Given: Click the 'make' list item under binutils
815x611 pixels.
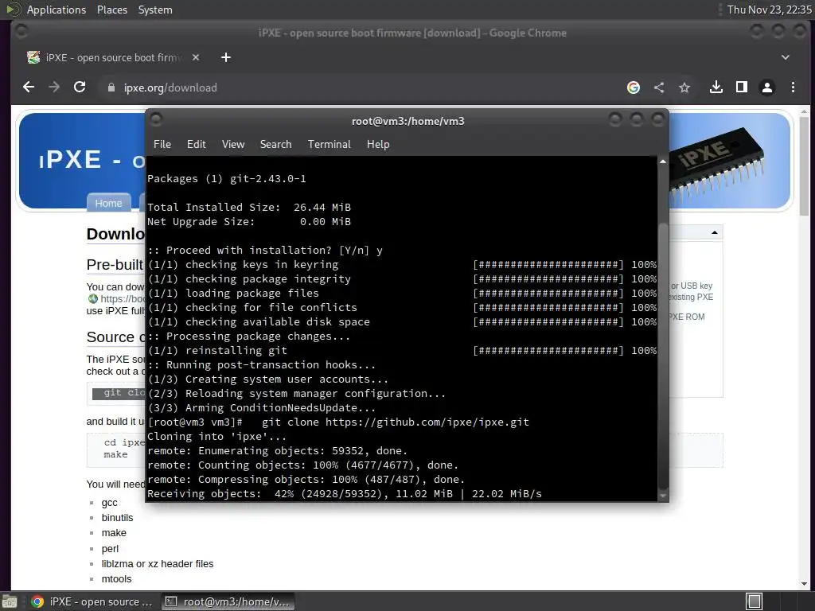Looking at the screenshot, I should (114, 533).
